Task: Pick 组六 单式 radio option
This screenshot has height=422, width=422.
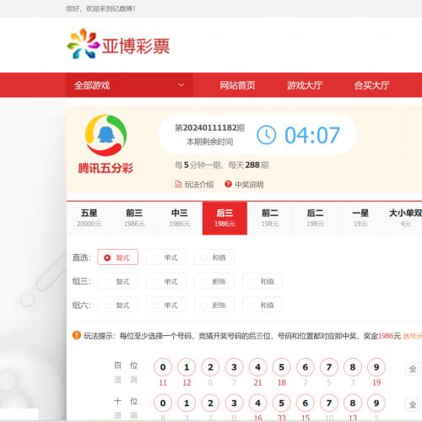Action: point(166,305)
